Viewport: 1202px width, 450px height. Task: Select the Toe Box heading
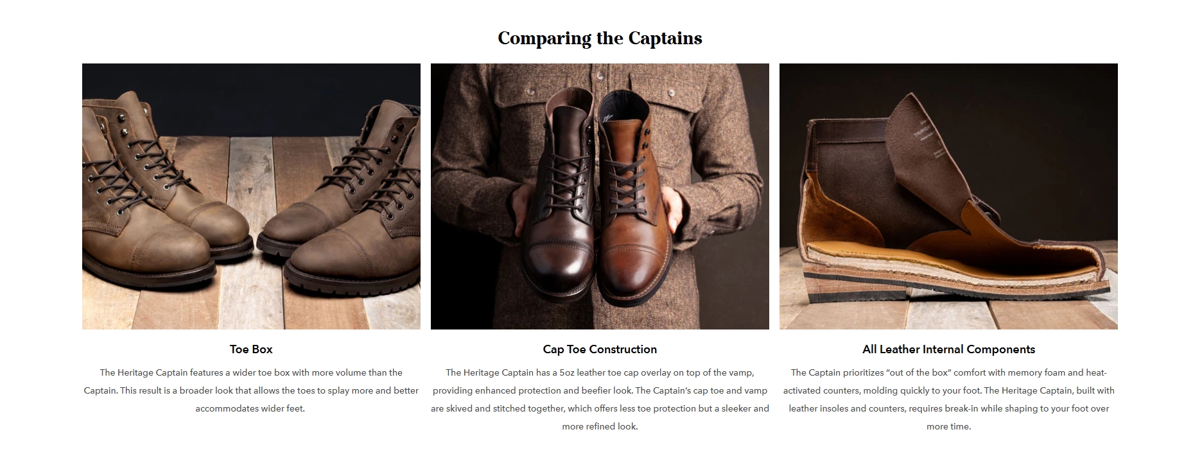click(251, 349)
